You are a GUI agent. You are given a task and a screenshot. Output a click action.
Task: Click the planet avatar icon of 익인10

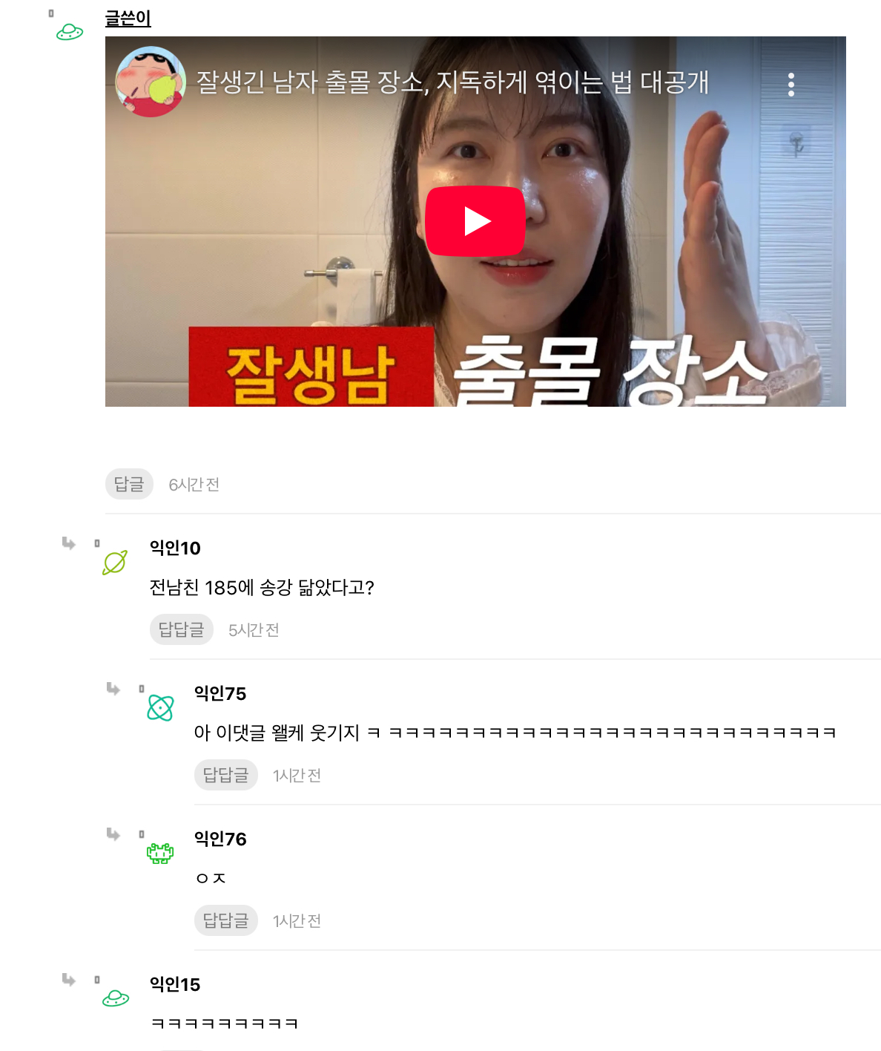[115, 563]
